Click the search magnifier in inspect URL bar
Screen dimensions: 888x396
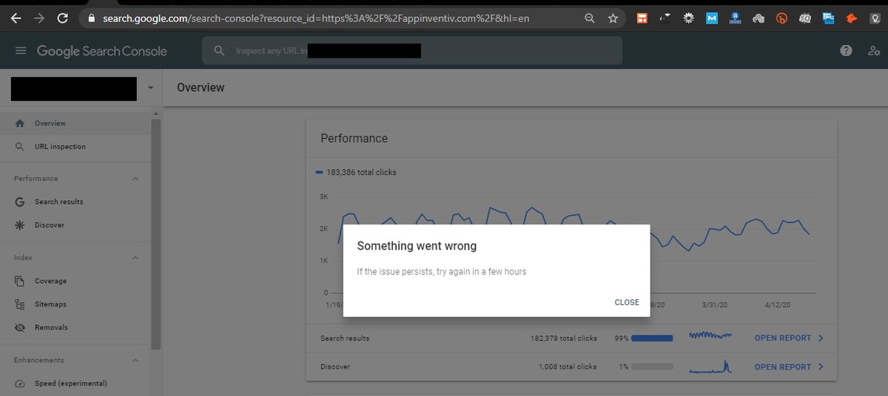[219, 51]
